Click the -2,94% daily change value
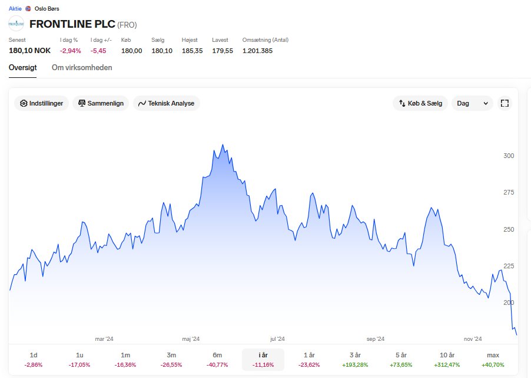 pos(71,51)
